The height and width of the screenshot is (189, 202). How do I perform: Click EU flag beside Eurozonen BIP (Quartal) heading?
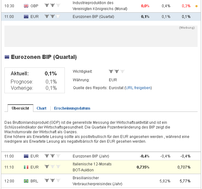(7, 57)
